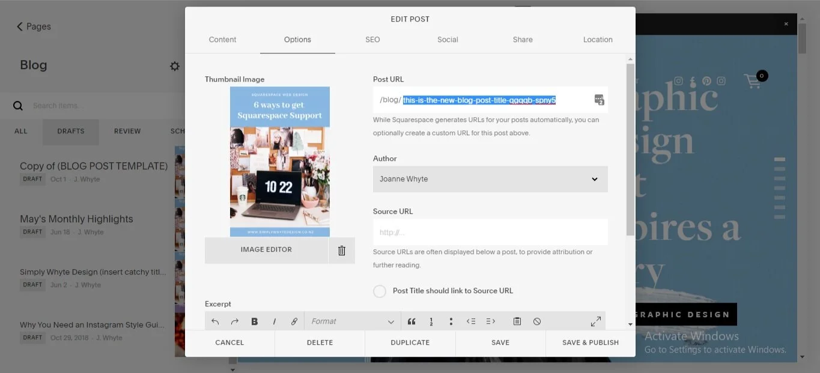Enable Post Title should link to Source URL
Screen dimensions: 820x373
click(x=380, y=291)
